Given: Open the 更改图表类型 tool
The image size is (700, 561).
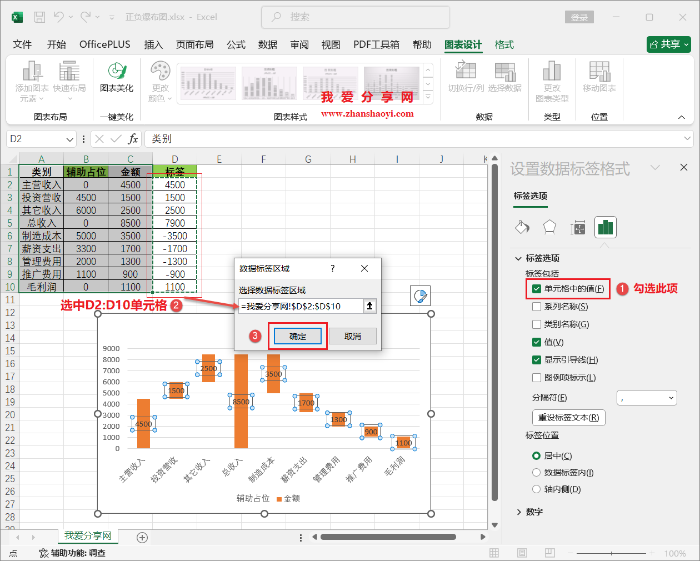Looking at the screenshot, I should 552,82.
